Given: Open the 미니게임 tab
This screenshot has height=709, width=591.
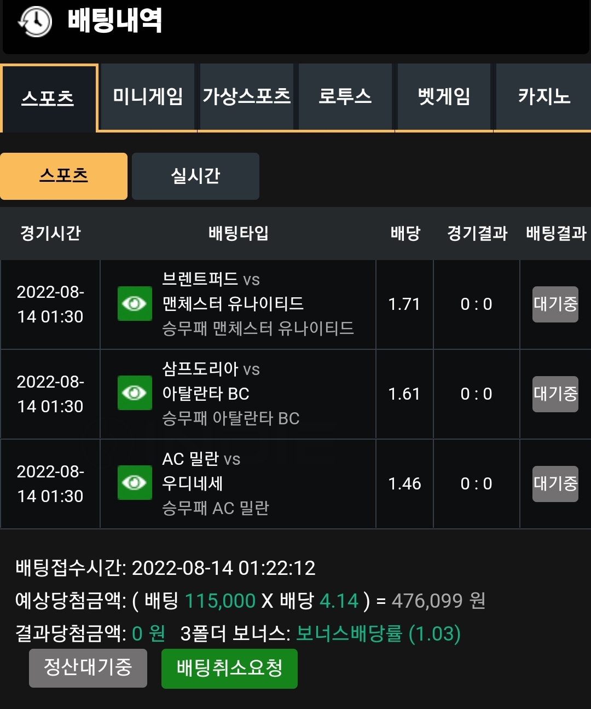Looking at the screenshot, I should pos(148,97).
